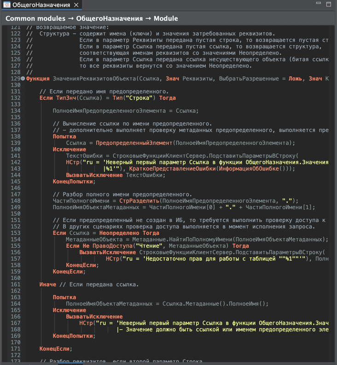Click НСтр call on line 167
Screen dimensions: 337x365
pyautogui.click(x=86, y=323)
